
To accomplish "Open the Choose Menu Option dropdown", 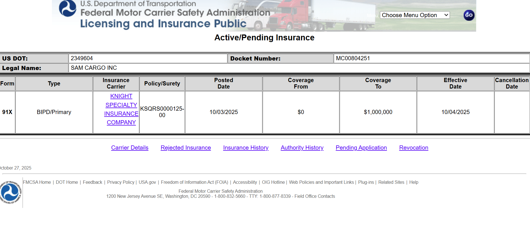I will (414, 15).
